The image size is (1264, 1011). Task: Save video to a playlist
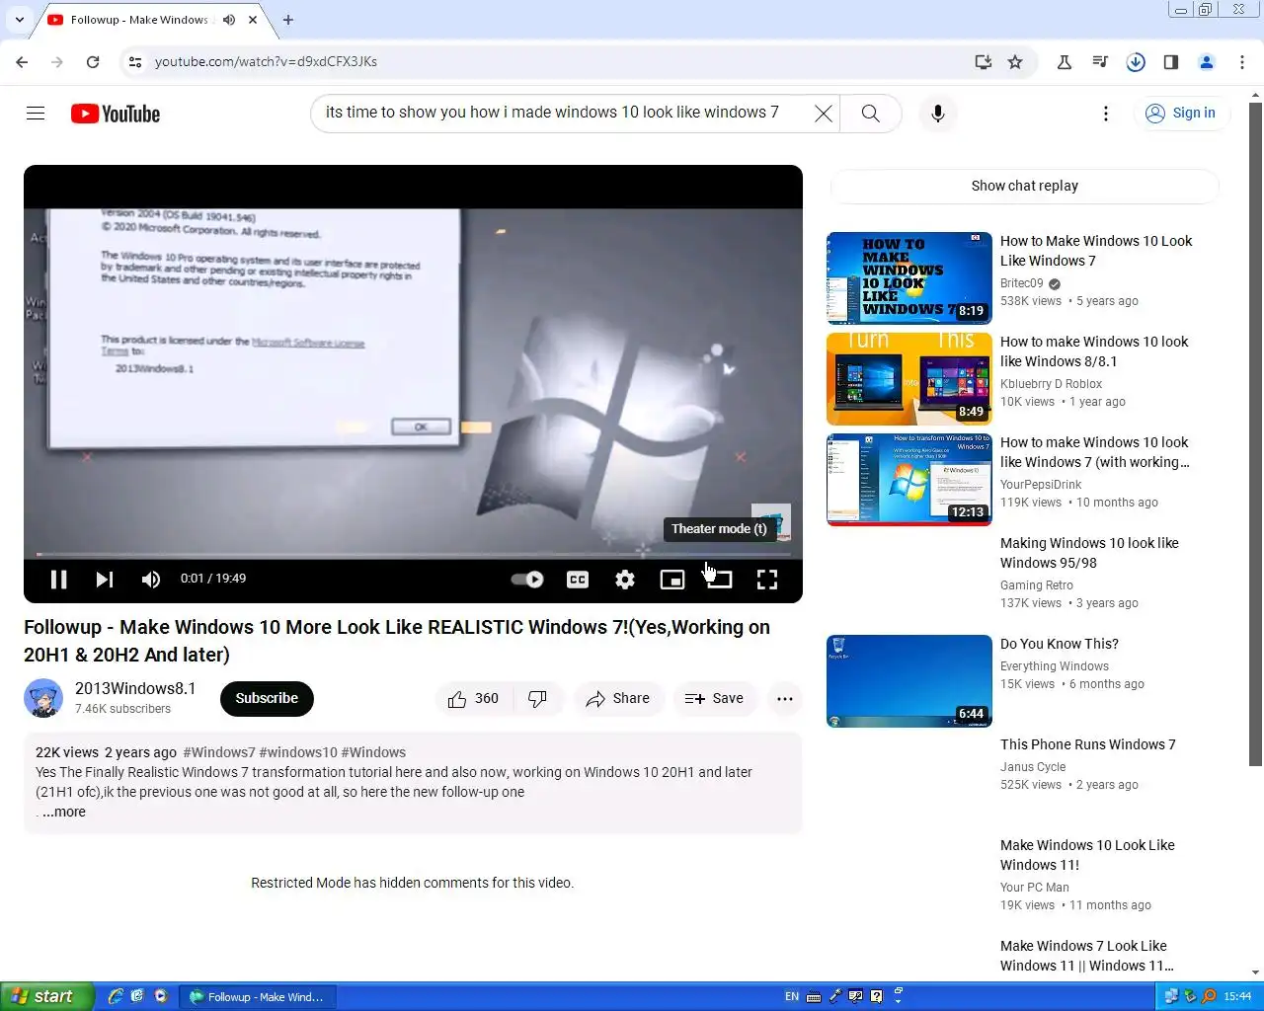(715, 699)
